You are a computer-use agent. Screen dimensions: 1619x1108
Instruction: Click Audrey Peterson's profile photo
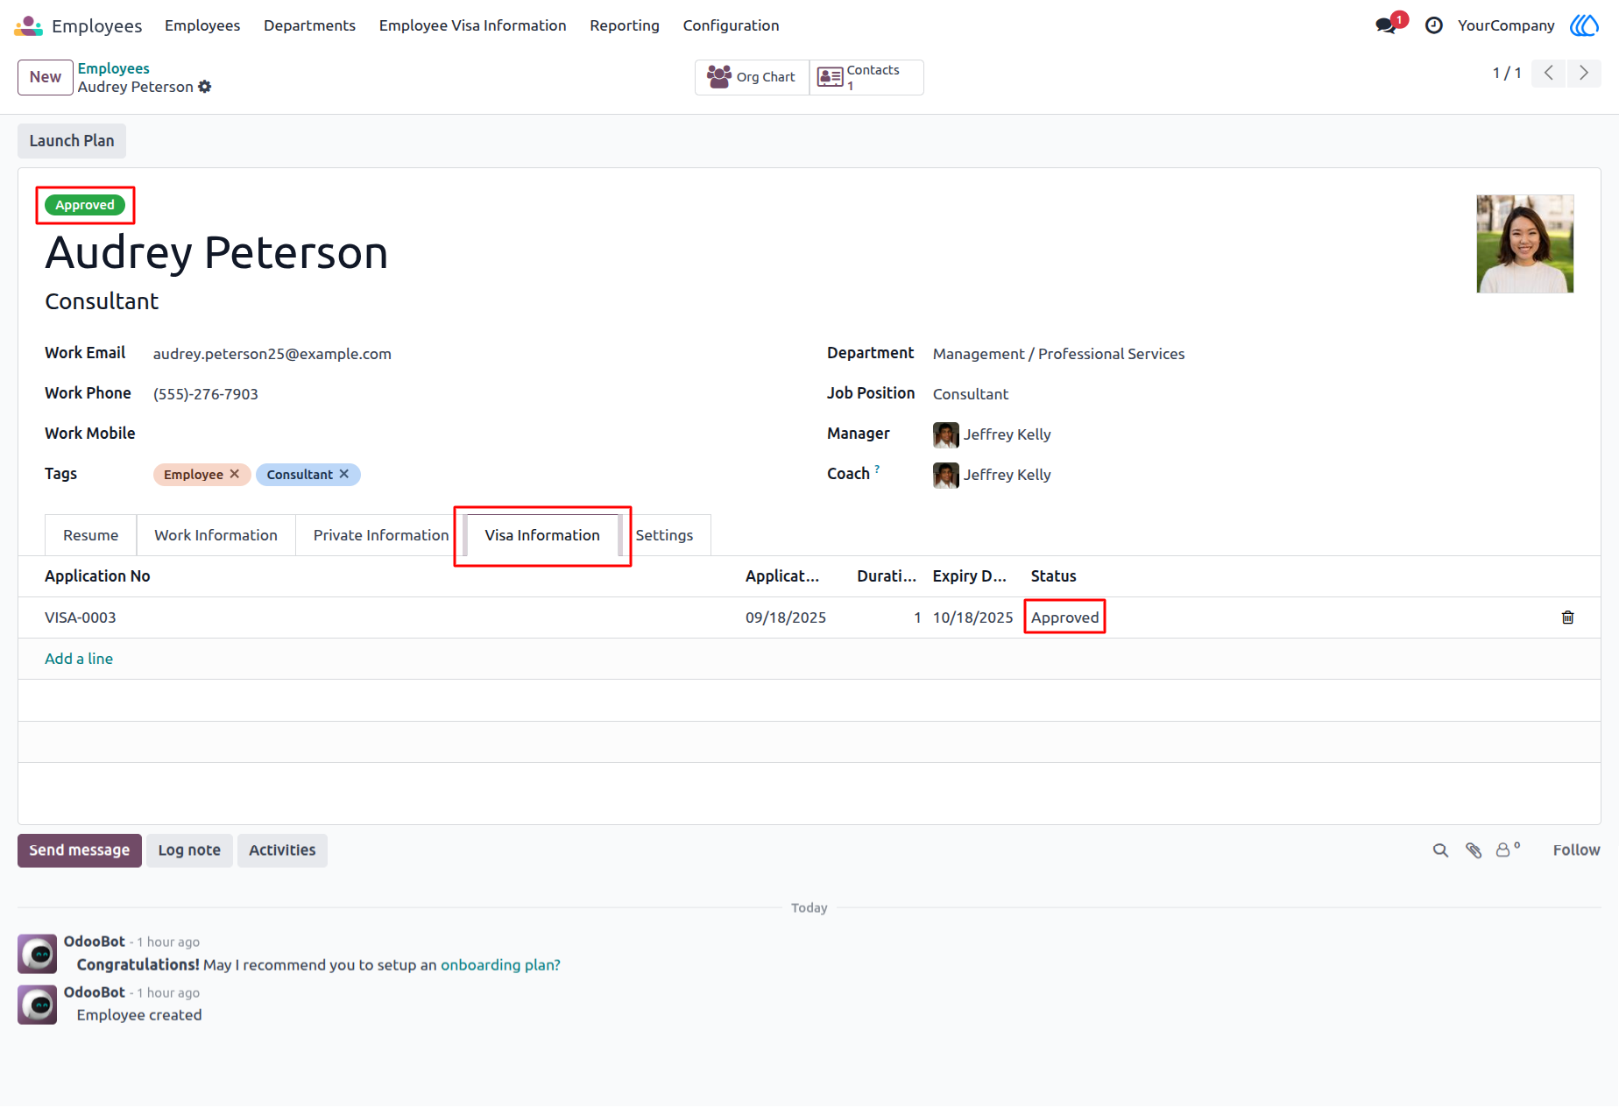pos(1525,243)
